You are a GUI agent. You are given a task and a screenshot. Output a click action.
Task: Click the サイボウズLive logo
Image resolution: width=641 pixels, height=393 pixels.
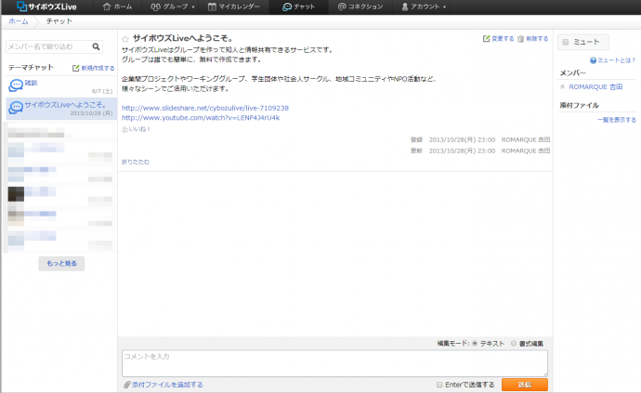46,7
